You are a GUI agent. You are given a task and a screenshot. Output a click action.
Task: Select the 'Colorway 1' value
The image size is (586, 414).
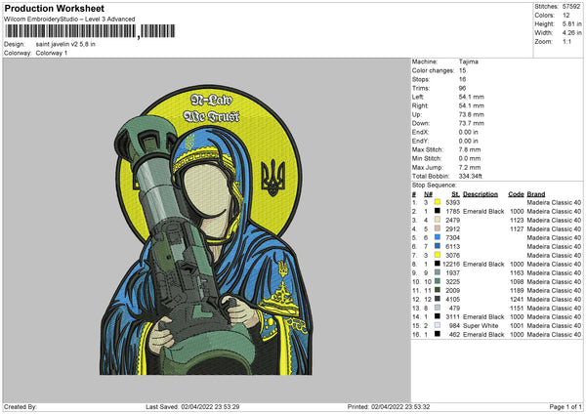tap(52, 53)
